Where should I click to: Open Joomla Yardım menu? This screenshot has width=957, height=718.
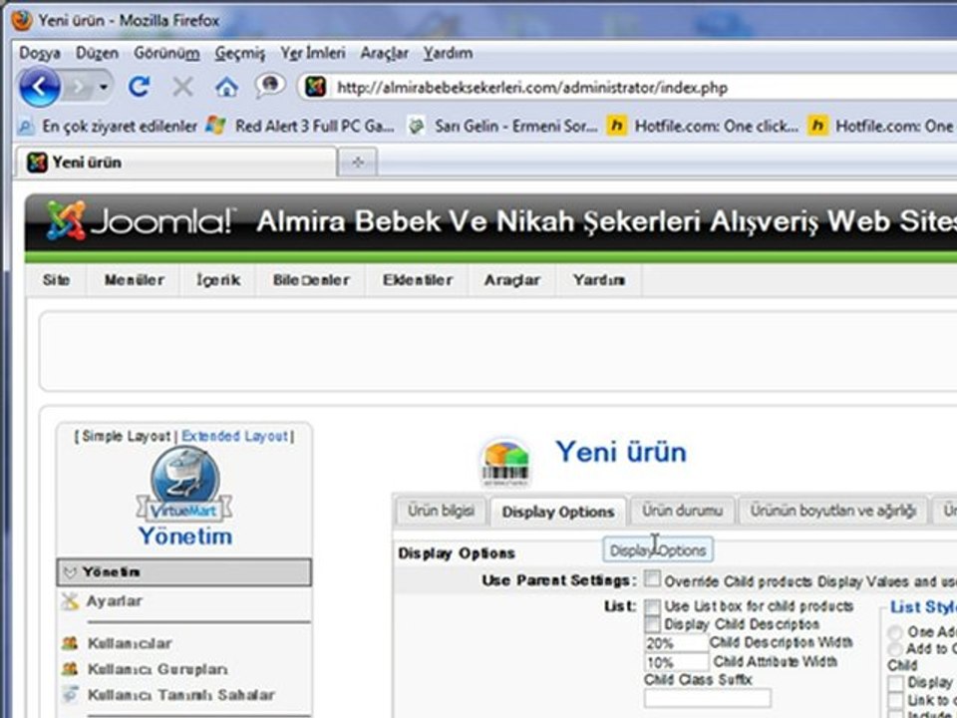point(599,280)
